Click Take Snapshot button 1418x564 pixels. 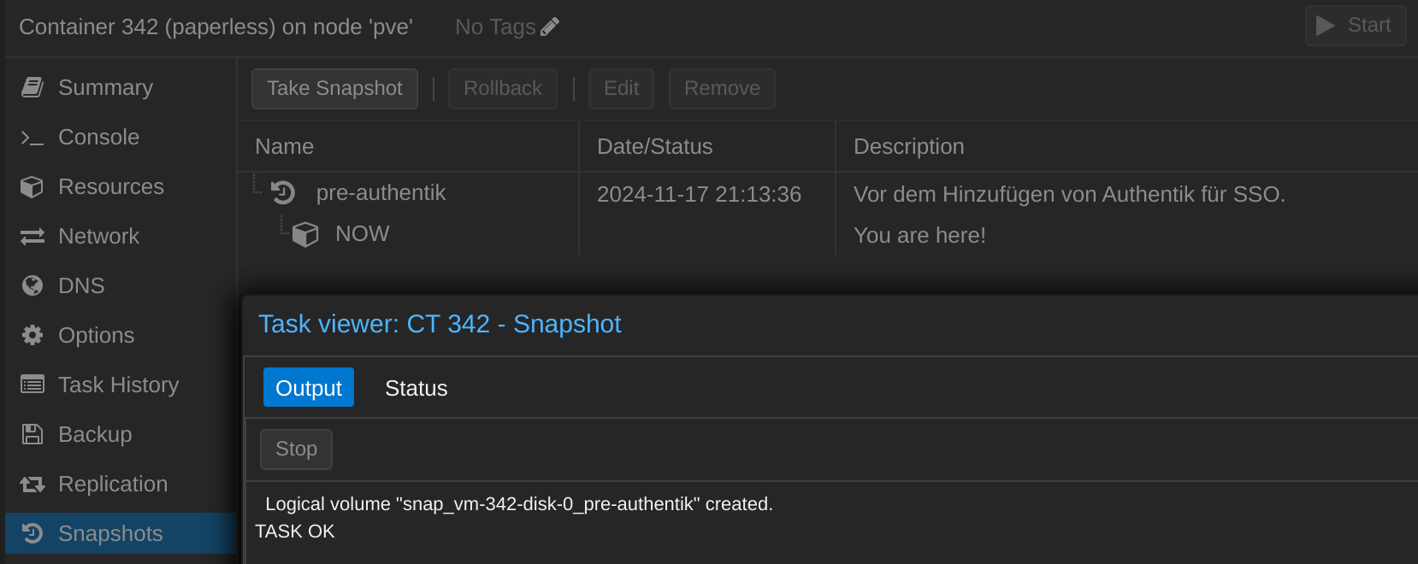[334, 89]
